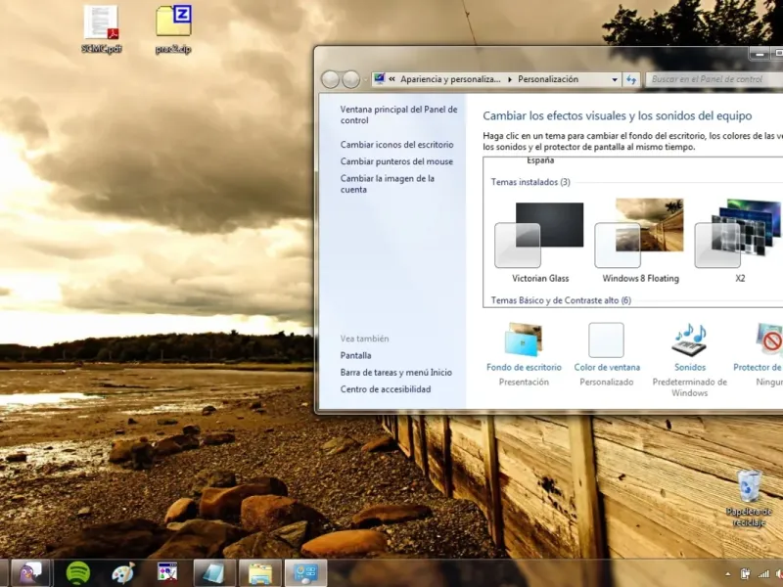
Task: Click the Panel de control search field
Action: tap(710, 79)
